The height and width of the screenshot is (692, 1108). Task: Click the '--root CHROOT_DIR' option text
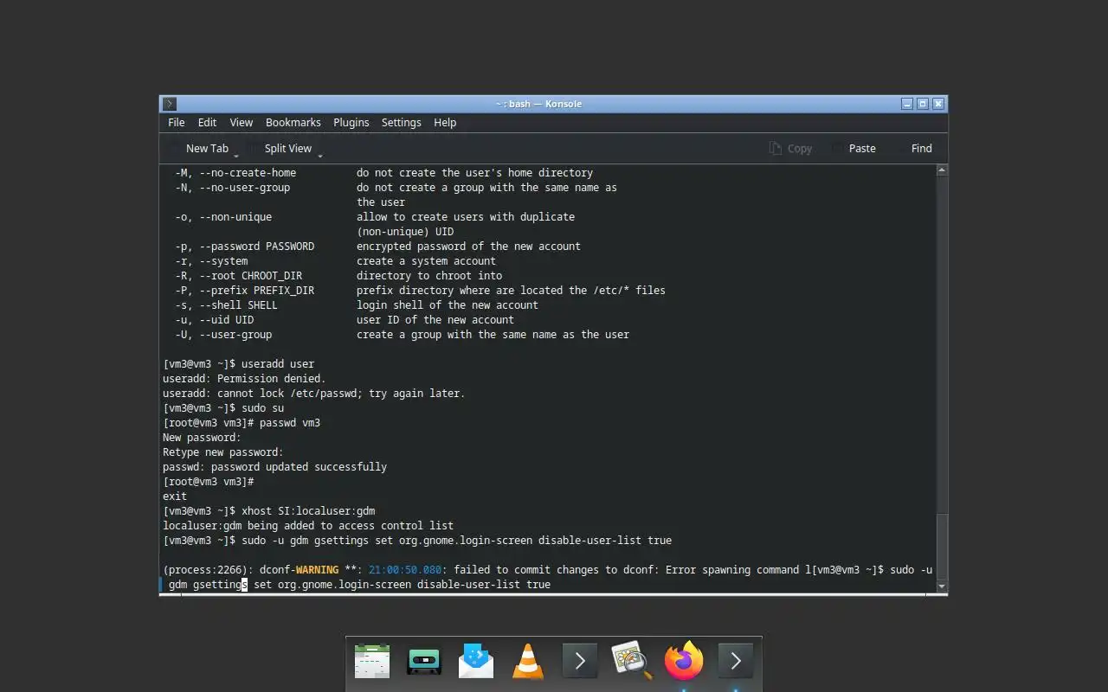point(250,276)
